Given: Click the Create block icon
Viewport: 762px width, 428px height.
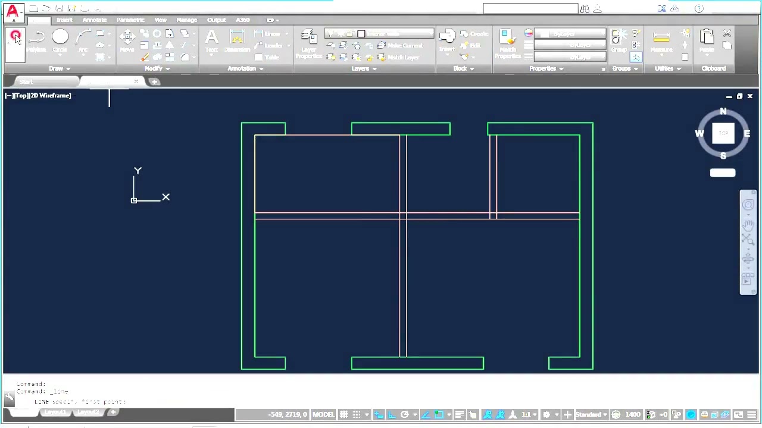Looking at the screenshot, I should [474, 34].
